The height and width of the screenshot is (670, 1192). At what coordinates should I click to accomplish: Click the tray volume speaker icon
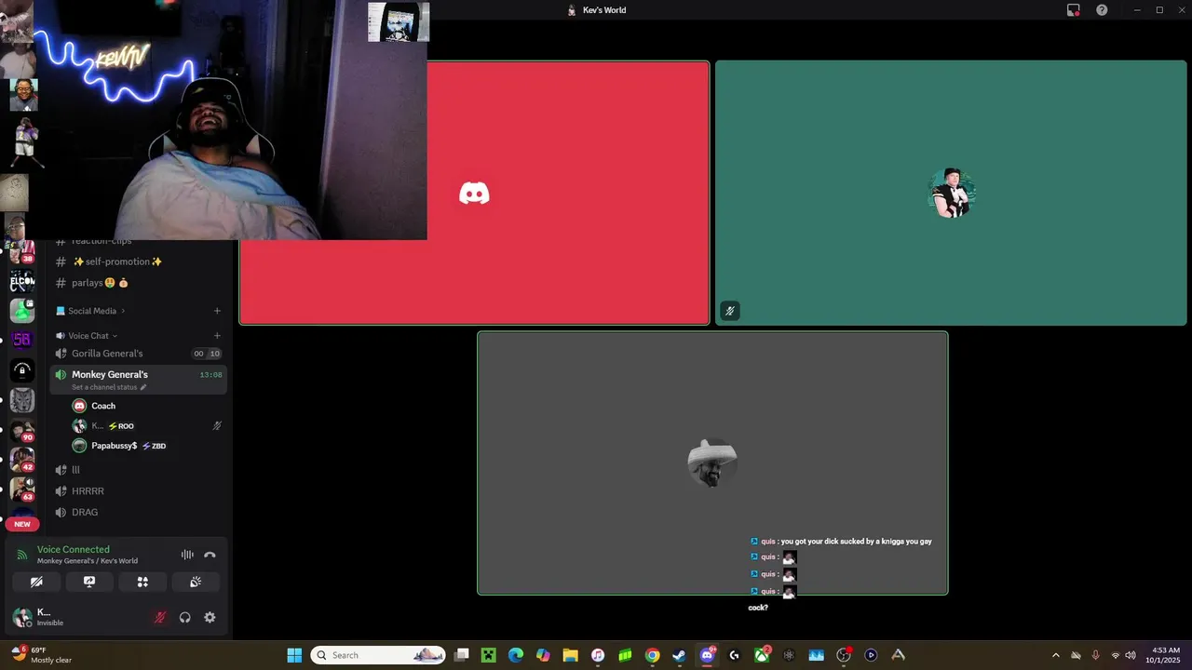point(1131,655)
